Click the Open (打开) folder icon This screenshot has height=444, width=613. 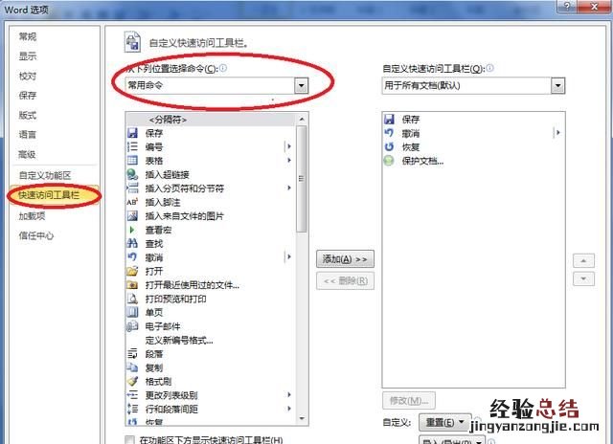coord(132,271)
